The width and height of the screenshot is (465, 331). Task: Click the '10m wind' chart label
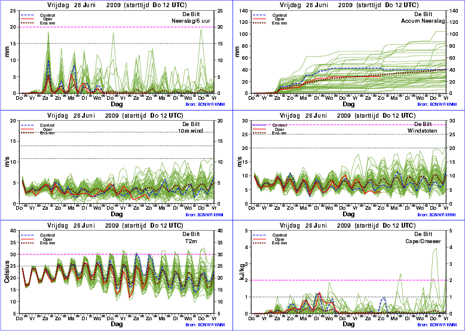[191, 131]
